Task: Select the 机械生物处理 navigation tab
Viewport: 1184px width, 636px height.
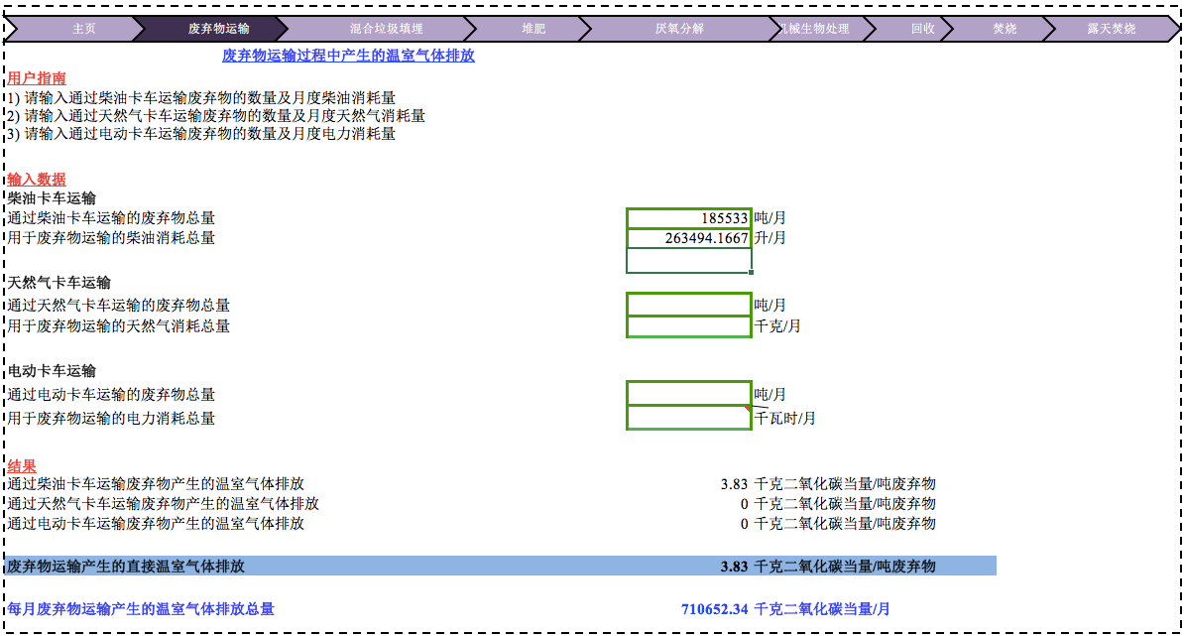Action: point(815,29)
